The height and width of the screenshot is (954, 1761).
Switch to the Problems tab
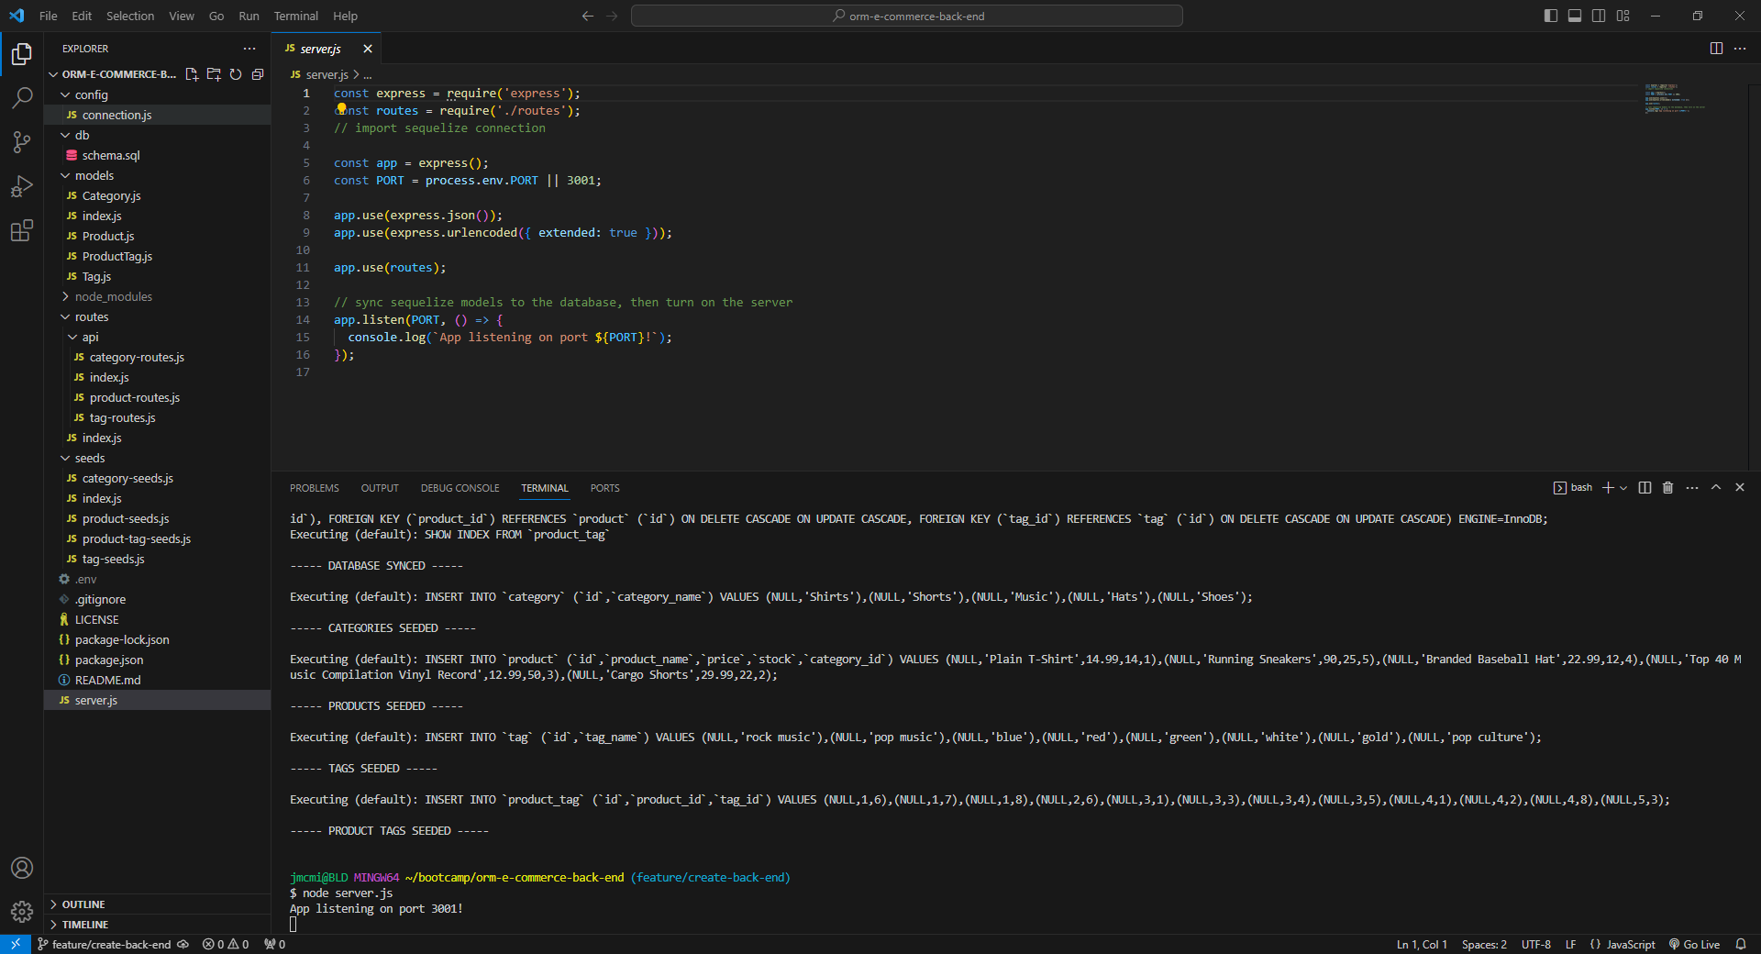[x=315, y=488]
